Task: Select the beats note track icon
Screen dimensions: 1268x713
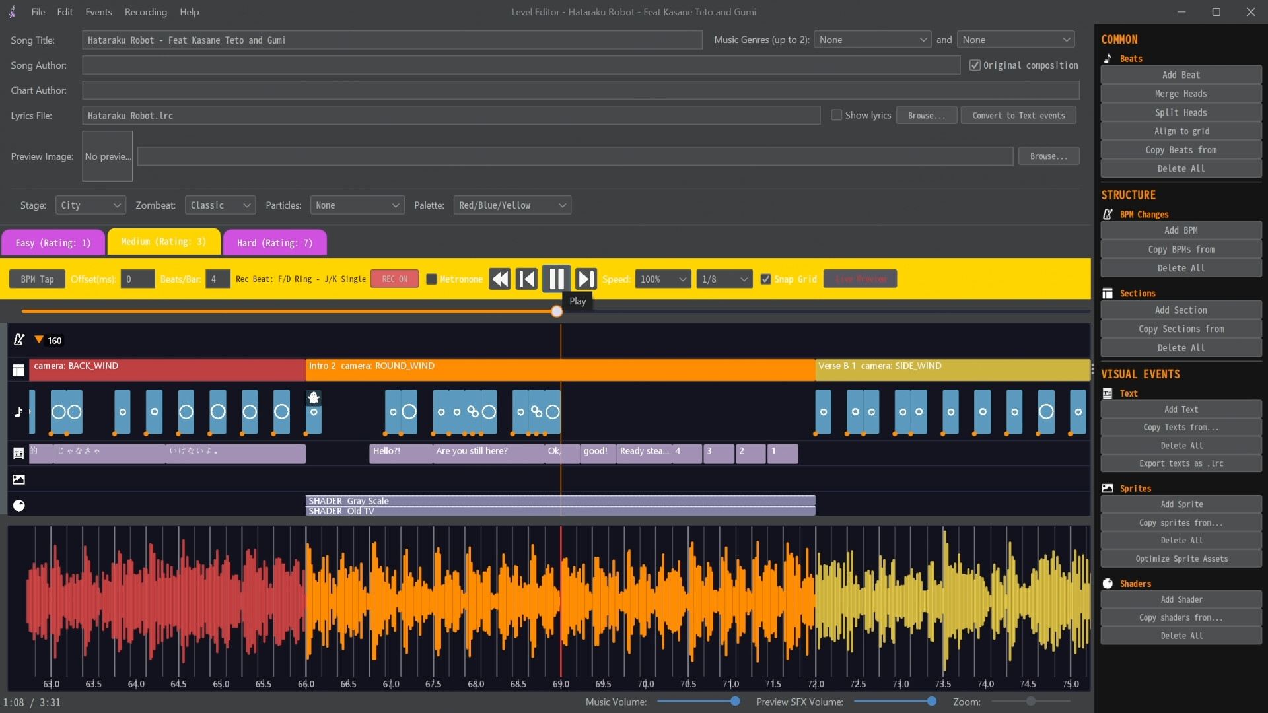Action: pos(18,412)
